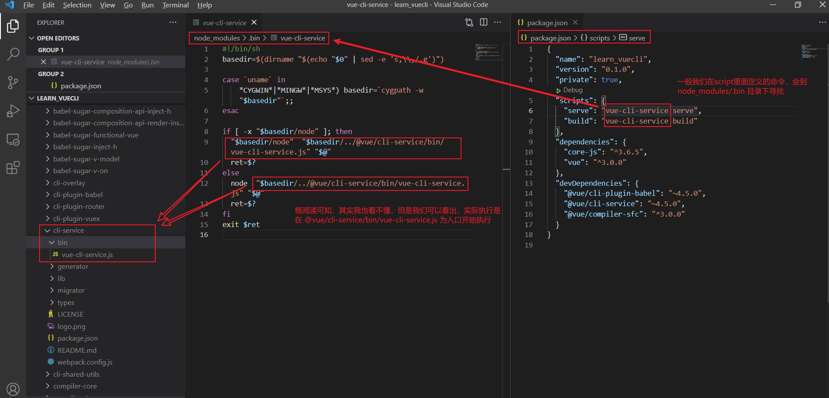Screen dimensions: 829x398
Task: Open more actions for left editor group
Action: click(x=498, y=22)
